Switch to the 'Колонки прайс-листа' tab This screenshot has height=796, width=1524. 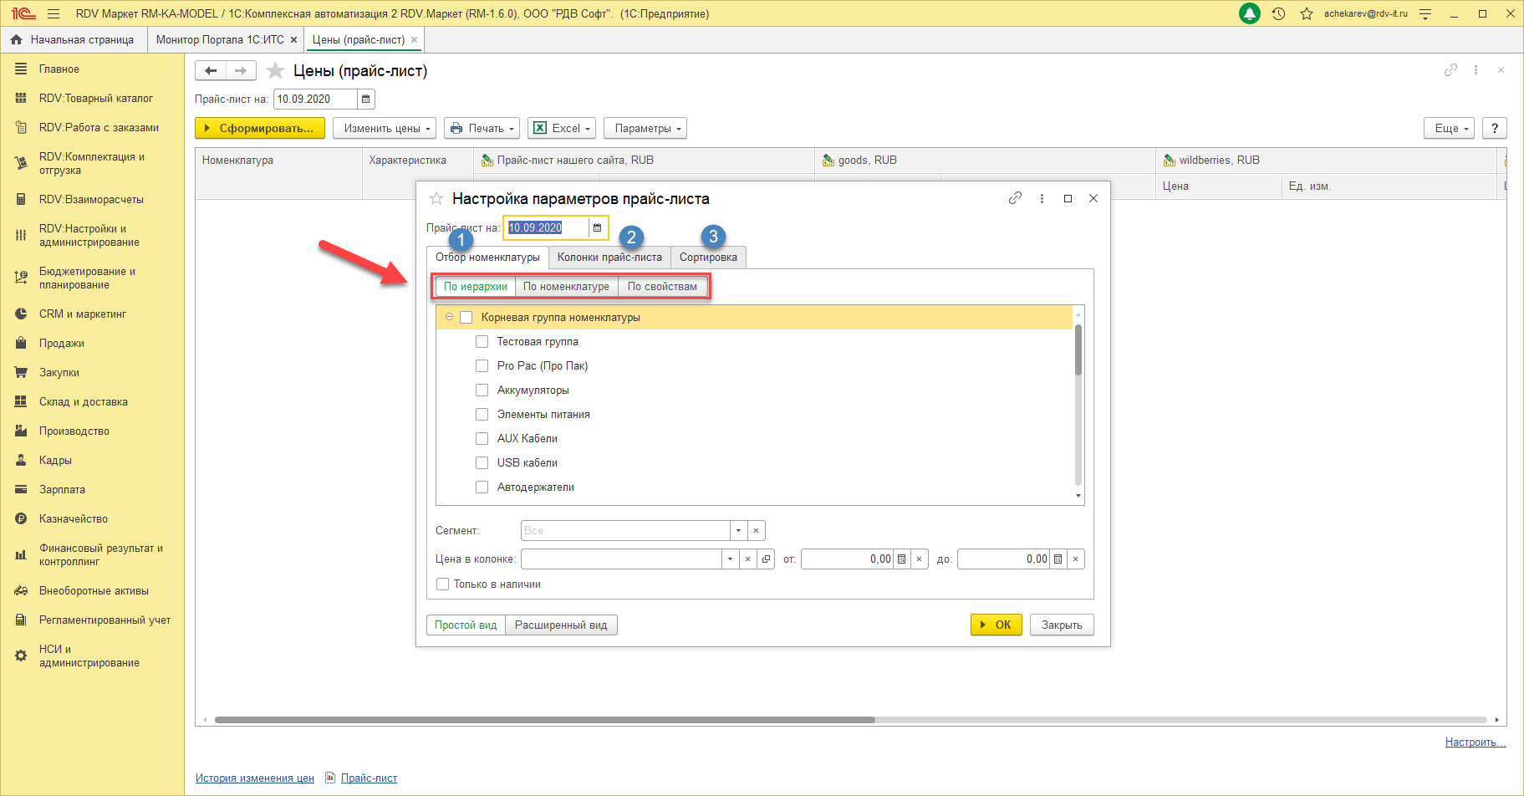click(609, 258)
